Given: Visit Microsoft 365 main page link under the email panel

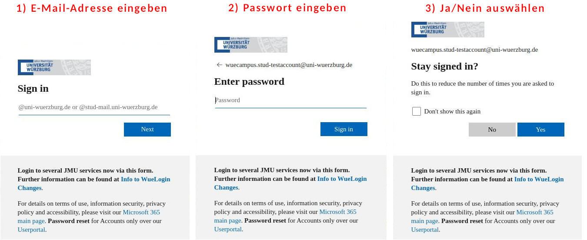Looking at the screenshot, I should 141,212.
